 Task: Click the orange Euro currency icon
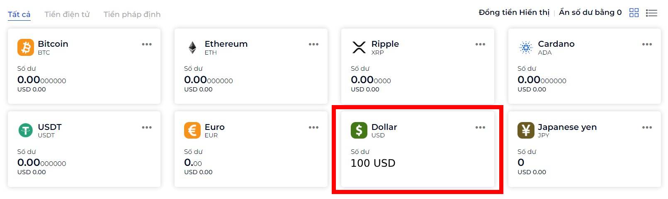tap(192, 130)
